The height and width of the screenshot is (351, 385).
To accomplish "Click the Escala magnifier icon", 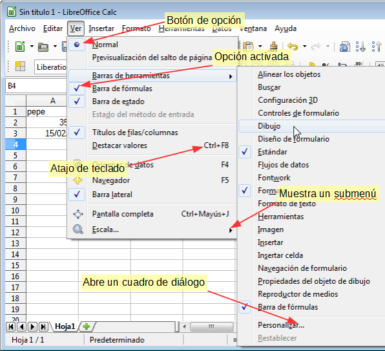I will [x=78, y=229].
